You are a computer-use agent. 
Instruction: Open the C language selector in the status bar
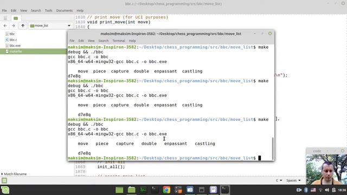coord(279,180)
